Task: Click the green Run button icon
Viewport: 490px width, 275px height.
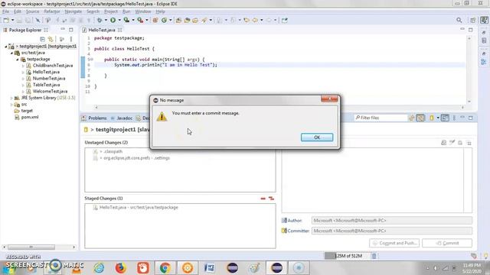Action: (x=113, y=21)
